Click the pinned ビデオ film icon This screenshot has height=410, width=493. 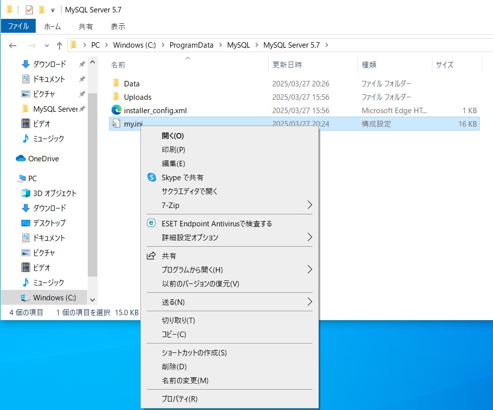(26, 123)
